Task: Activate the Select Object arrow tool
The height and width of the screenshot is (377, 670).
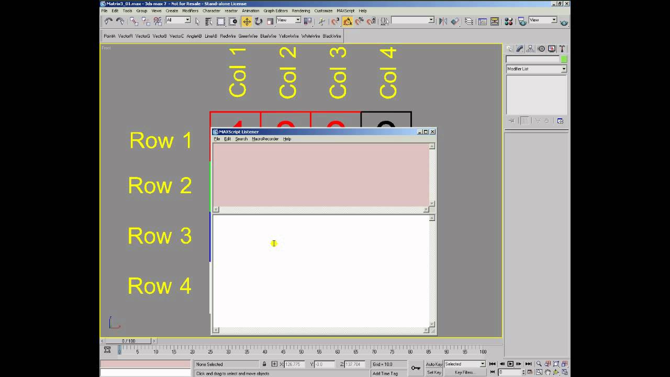Action: pos(197,21)
